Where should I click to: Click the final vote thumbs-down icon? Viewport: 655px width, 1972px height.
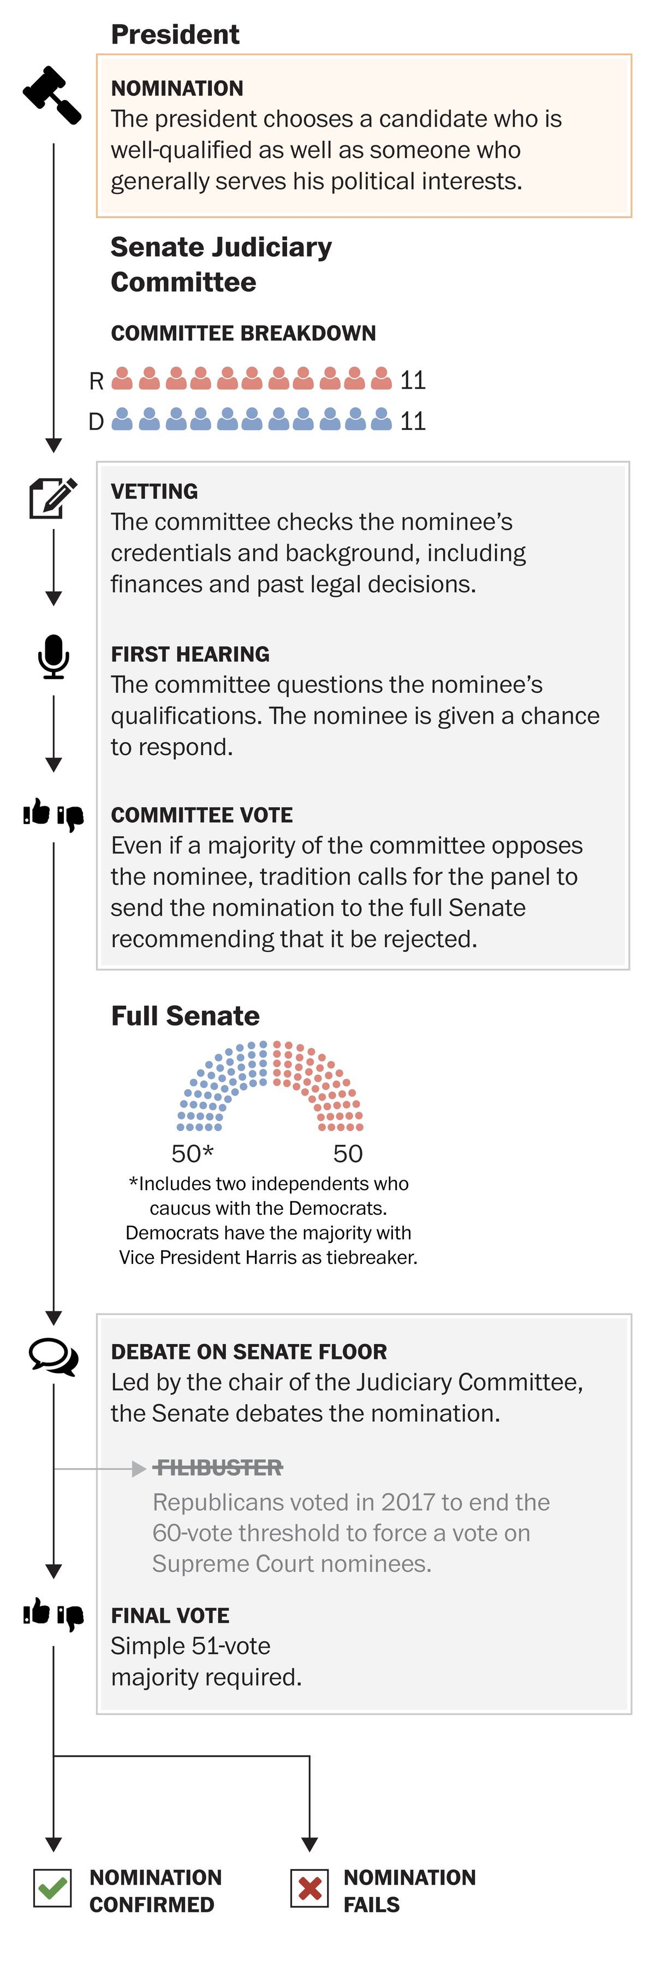[x=70, y=1617]
